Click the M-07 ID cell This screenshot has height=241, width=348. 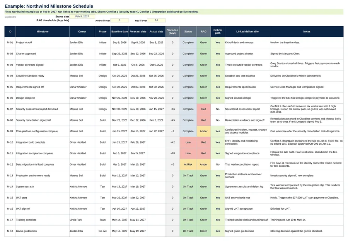click(10, 109)
